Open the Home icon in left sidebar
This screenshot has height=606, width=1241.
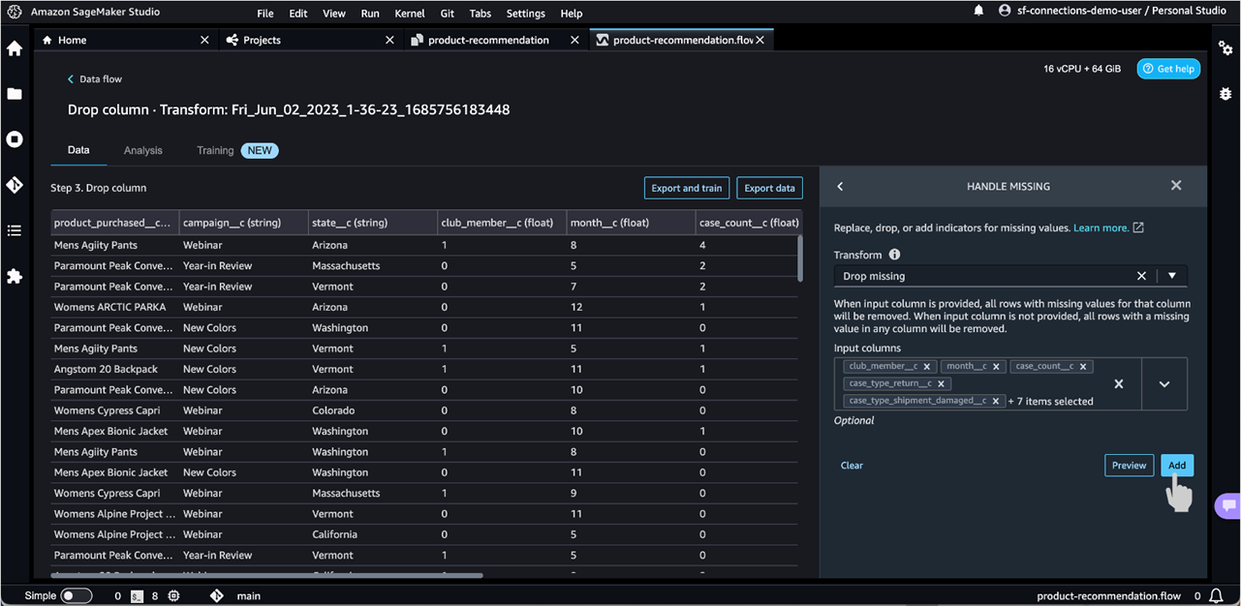15,48
